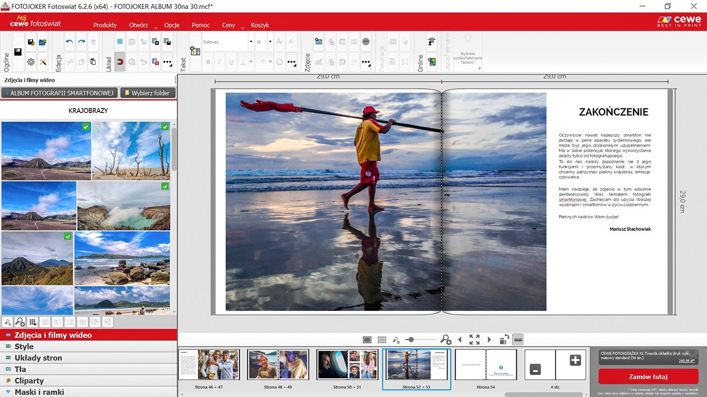707x397 pixels.
Task: Open the Pomoc menu
Action: [x=201, y=25]
